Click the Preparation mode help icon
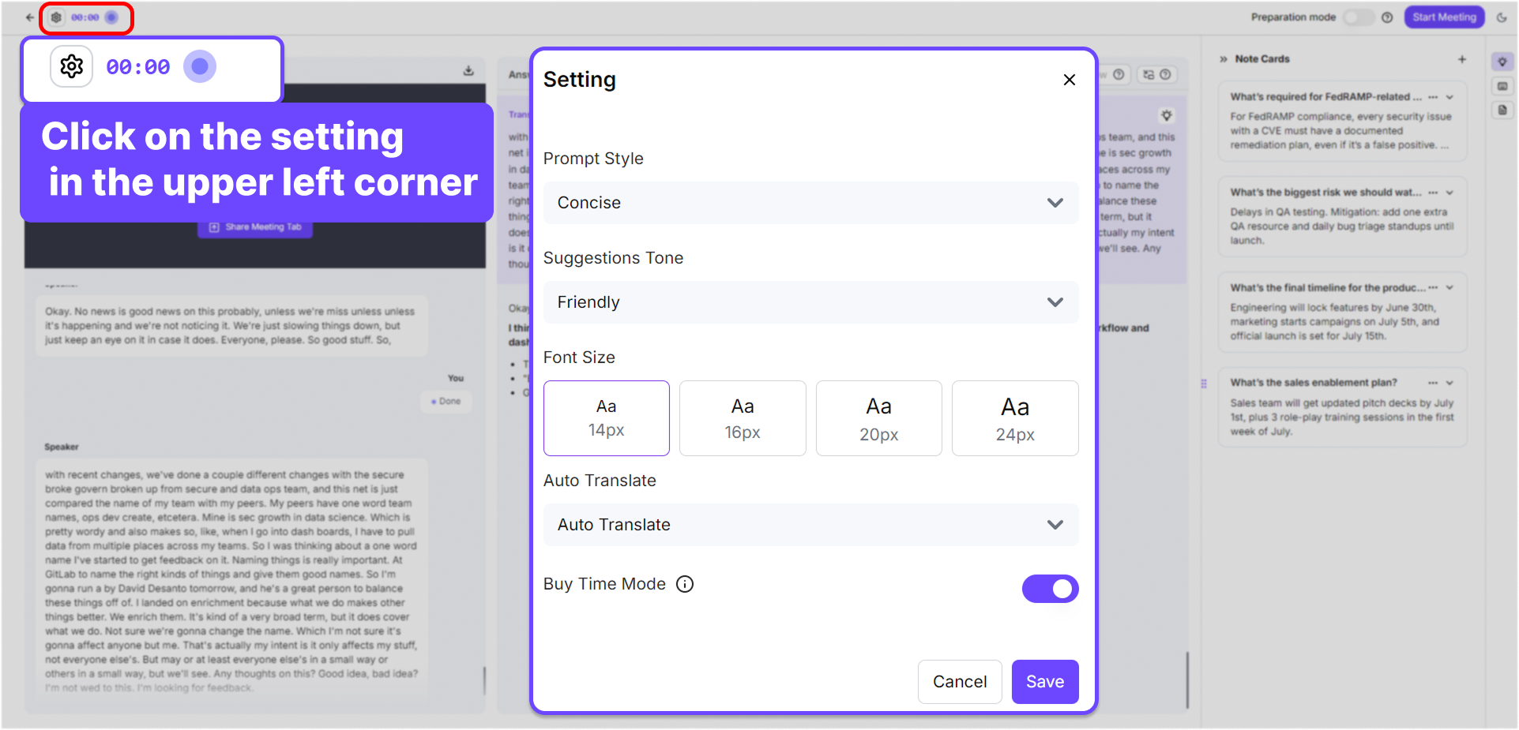1519x730 pixels. [1387, 17]
